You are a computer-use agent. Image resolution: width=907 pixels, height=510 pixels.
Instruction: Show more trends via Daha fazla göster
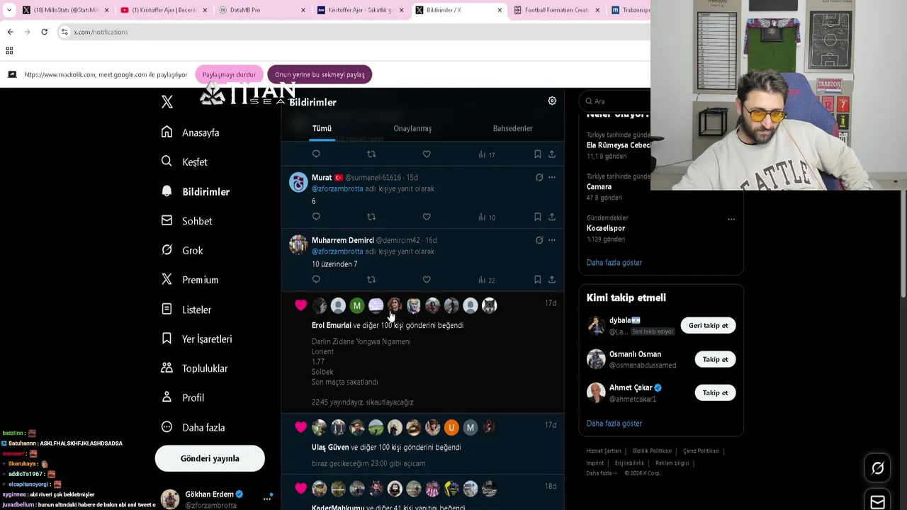(x=614, y=263)
